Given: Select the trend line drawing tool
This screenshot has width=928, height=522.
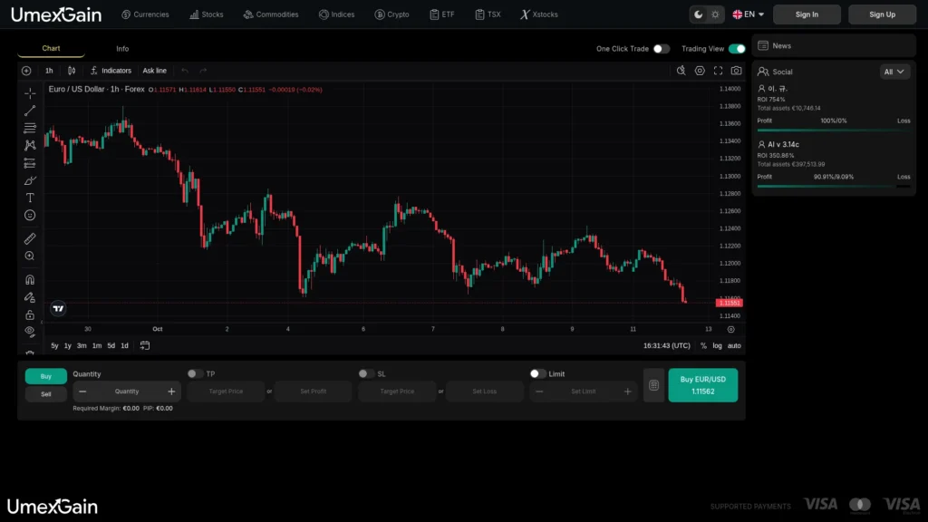Looking at the screenshot, I should point(30,111).
